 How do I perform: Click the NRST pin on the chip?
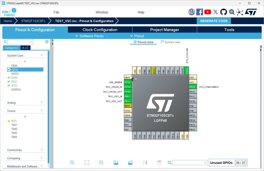click(128, 106)
